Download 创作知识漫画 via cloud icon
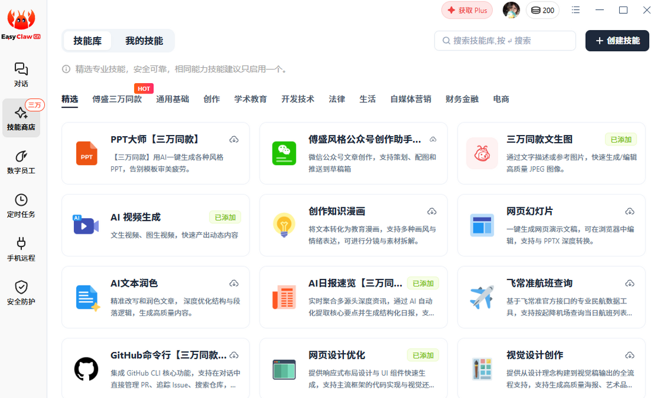 [x=431, y=211]
